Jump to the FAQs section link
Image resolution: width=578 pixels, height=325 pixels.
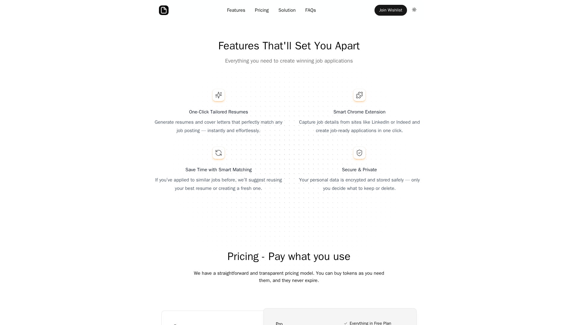(310, 10)
